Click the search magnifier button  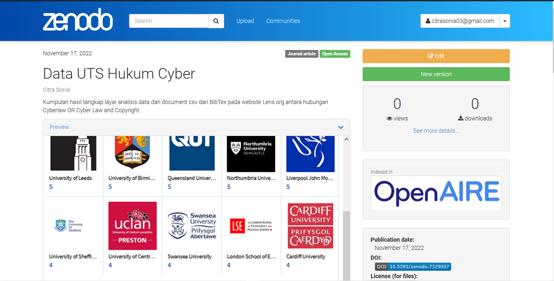pyautogui.click(x=216, y=21)
